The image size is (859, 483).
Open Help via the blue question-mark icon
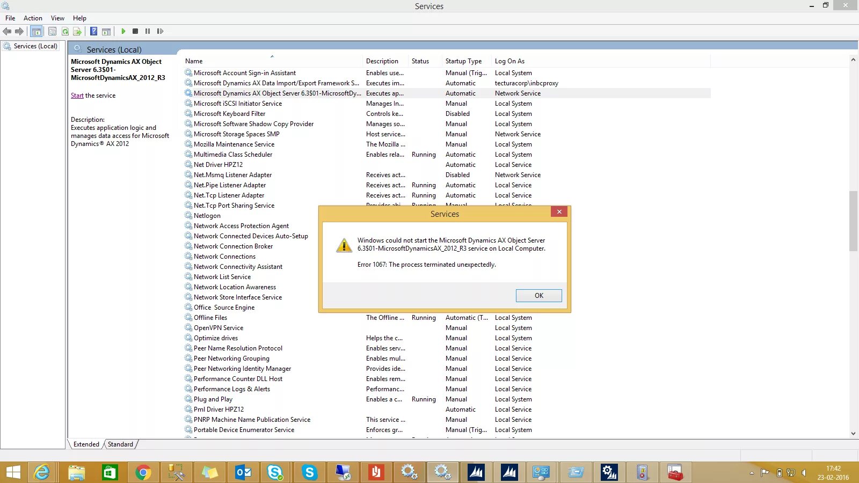click(93, 31)
